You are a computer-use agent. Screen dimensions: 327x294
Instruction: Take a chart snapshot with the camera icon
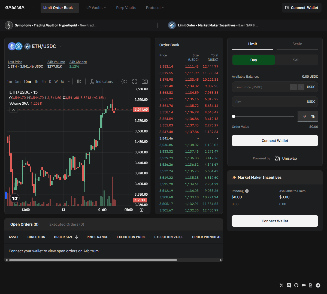pos(145,81)
